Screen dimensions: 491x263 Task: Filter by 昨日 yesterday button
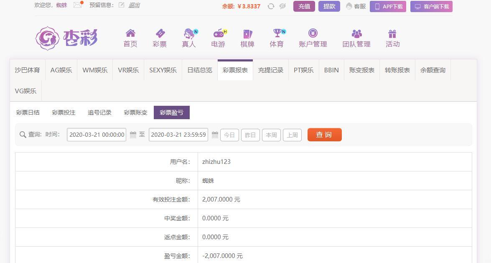[250, 135]
